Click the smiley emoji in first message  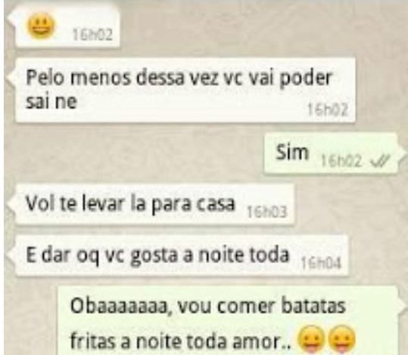(42, 26)
